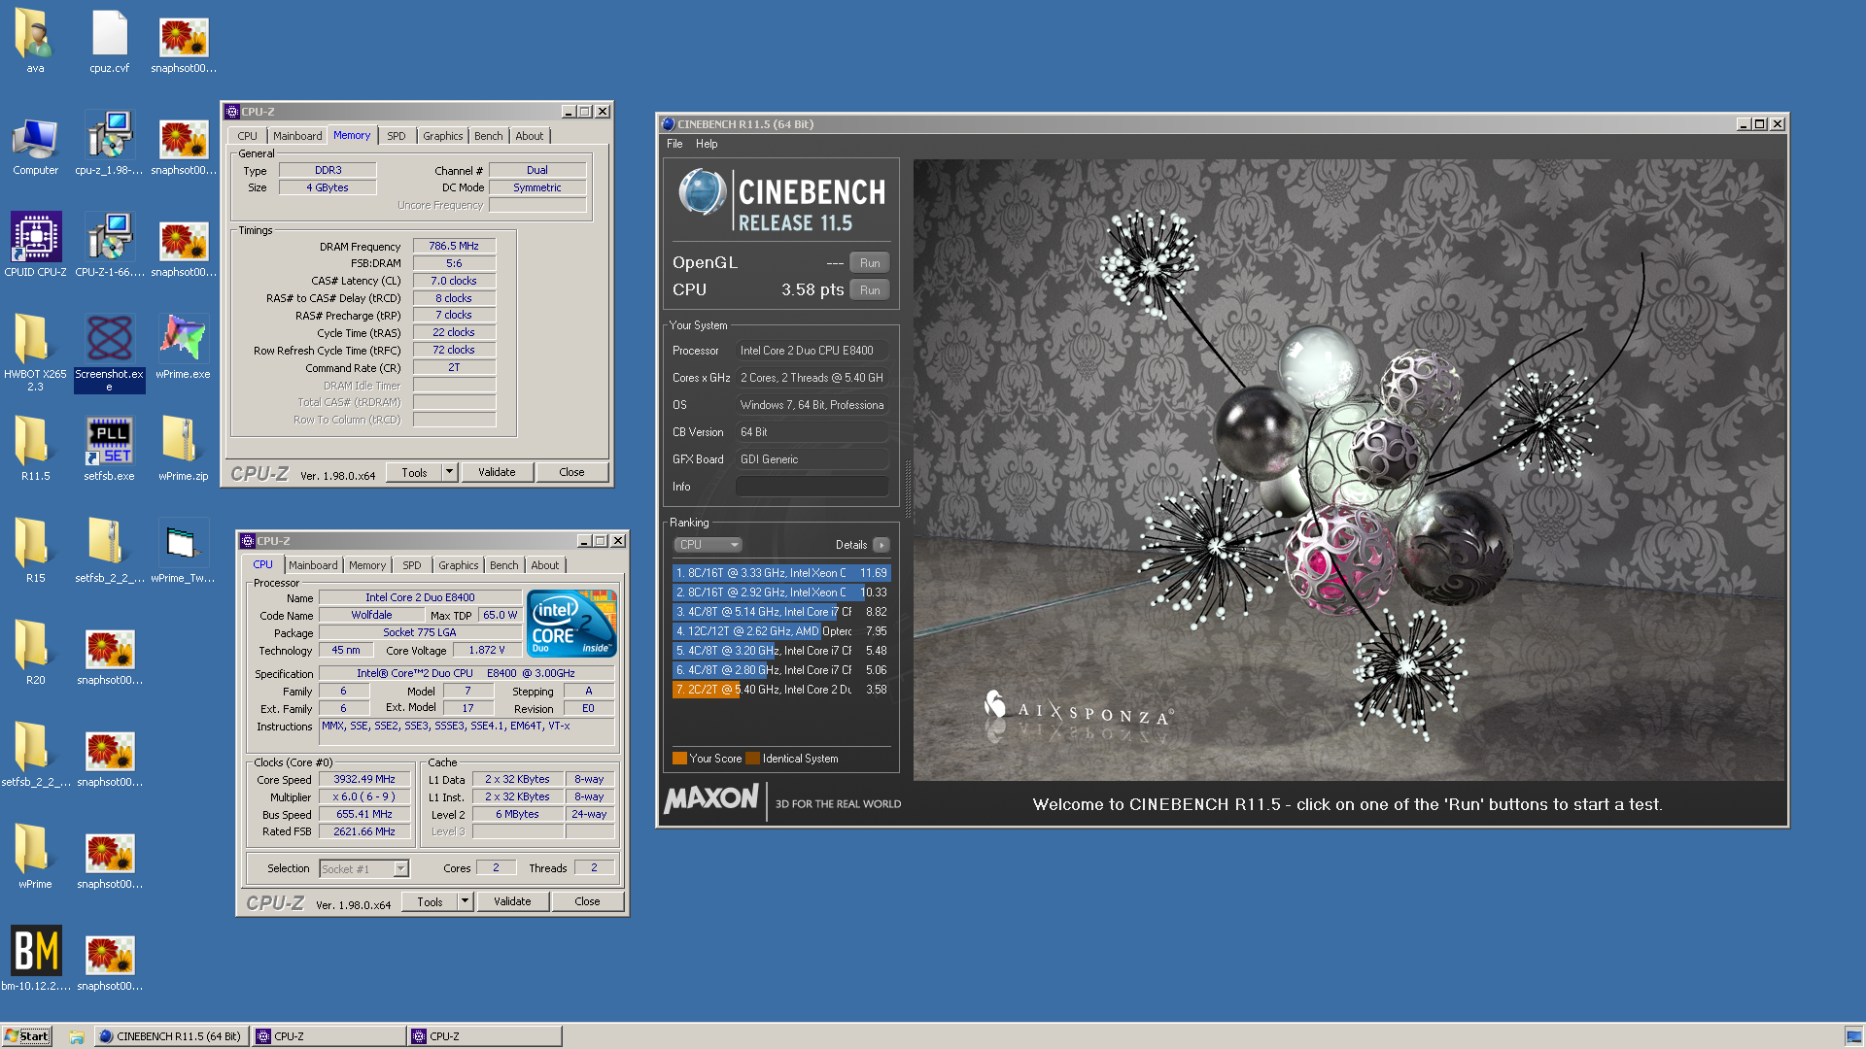
Task: Switch to SPD tab in upper CPU-Z
Action: (397, 136)
